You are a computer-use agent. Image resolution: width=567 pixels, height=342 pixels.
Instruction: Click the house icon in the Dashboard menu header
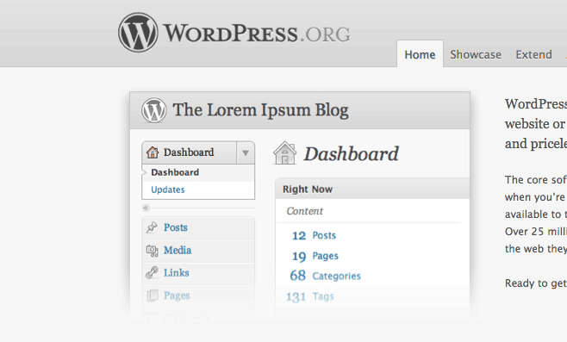click(x=153, y=152)
